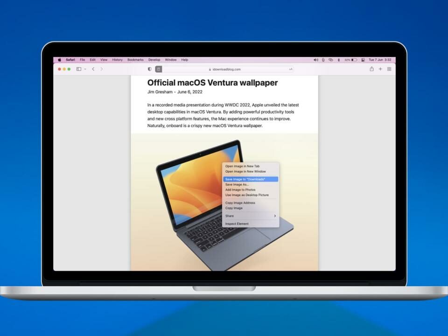The width and height of the screenshot is (448, 336).
Task: Open a new tab with plus icon
Action: tap(380, 69)
